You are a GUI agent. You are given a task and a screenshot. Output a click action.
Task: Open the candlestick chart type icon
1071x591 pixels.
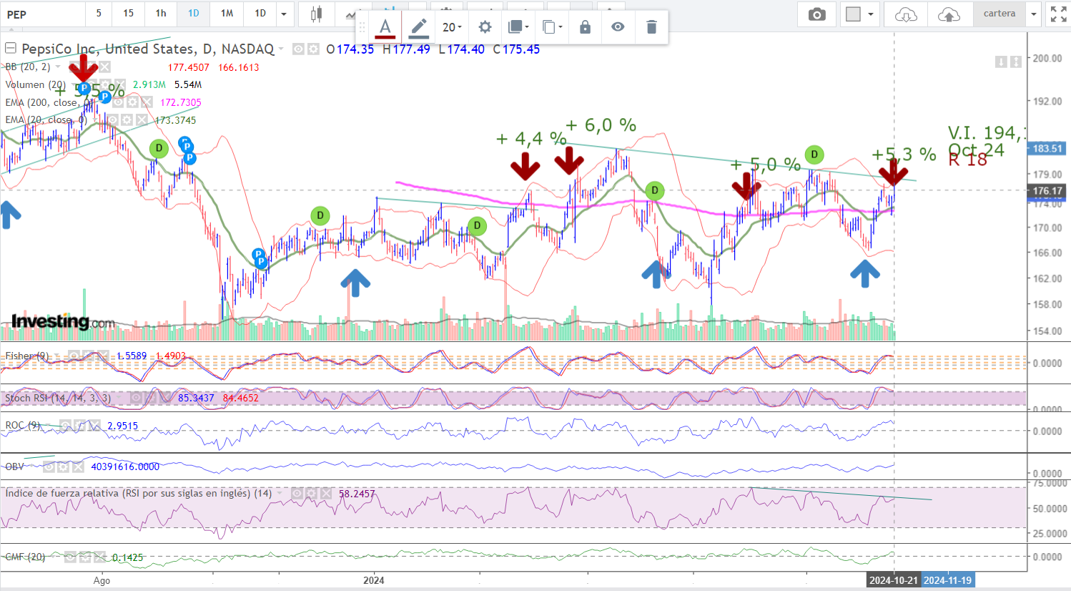(316, 14)
